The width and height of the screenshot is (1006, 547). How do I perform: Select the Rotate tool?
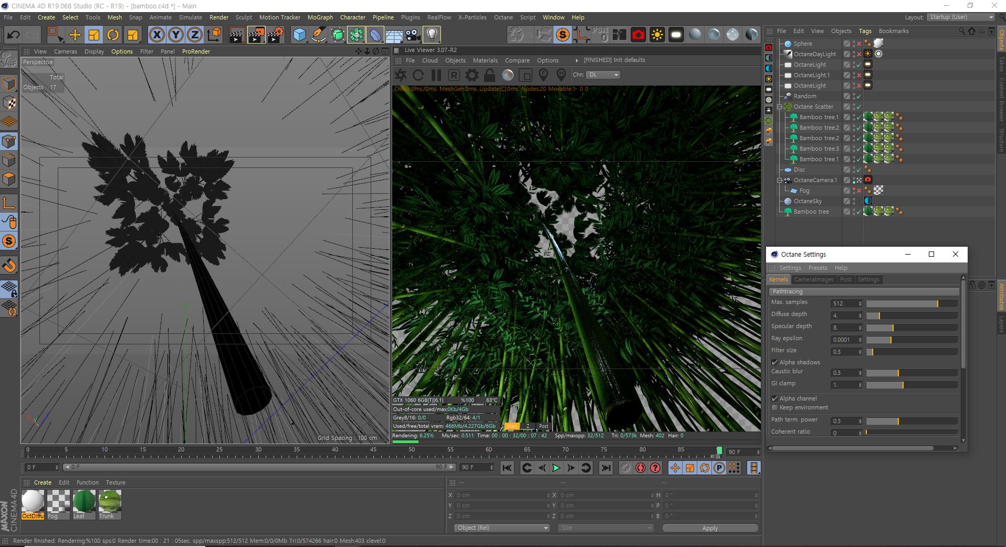click(x=113, y=35)
